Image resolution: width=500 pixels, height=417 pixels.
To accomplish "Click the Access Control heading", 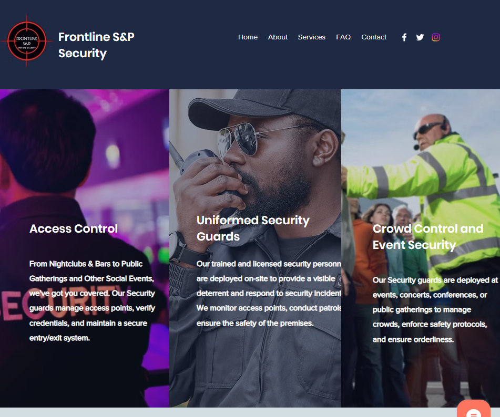I will 74,228.
